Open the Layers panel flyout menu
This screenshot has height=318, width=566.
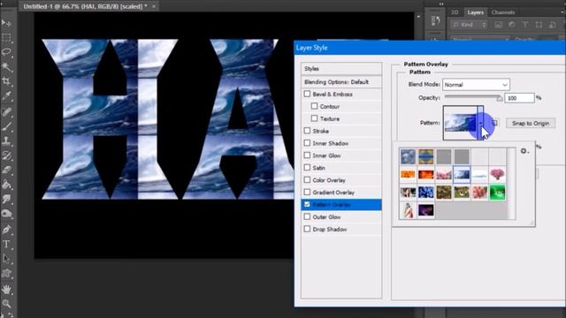(x=562, y=12)
